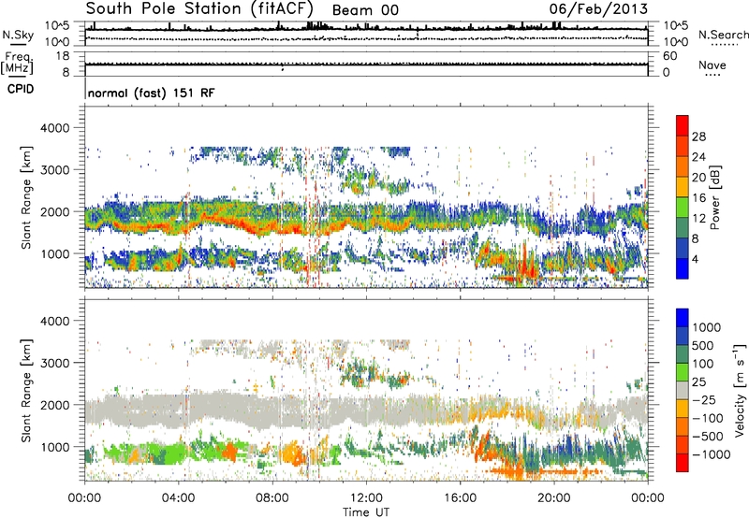Viewport: 749px width, 518px height.
Task: Click the '04:00' time axis tick label
Action: [x=179, y=498]
